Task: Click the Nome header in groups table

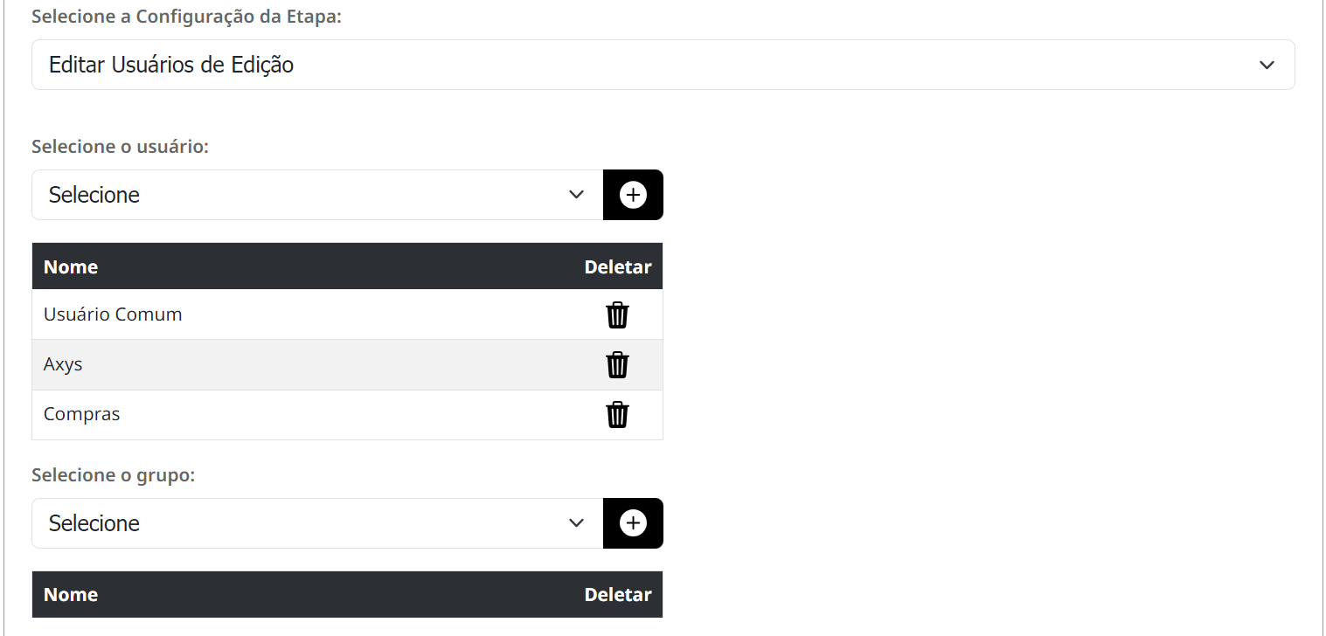Action: (71, 595)
